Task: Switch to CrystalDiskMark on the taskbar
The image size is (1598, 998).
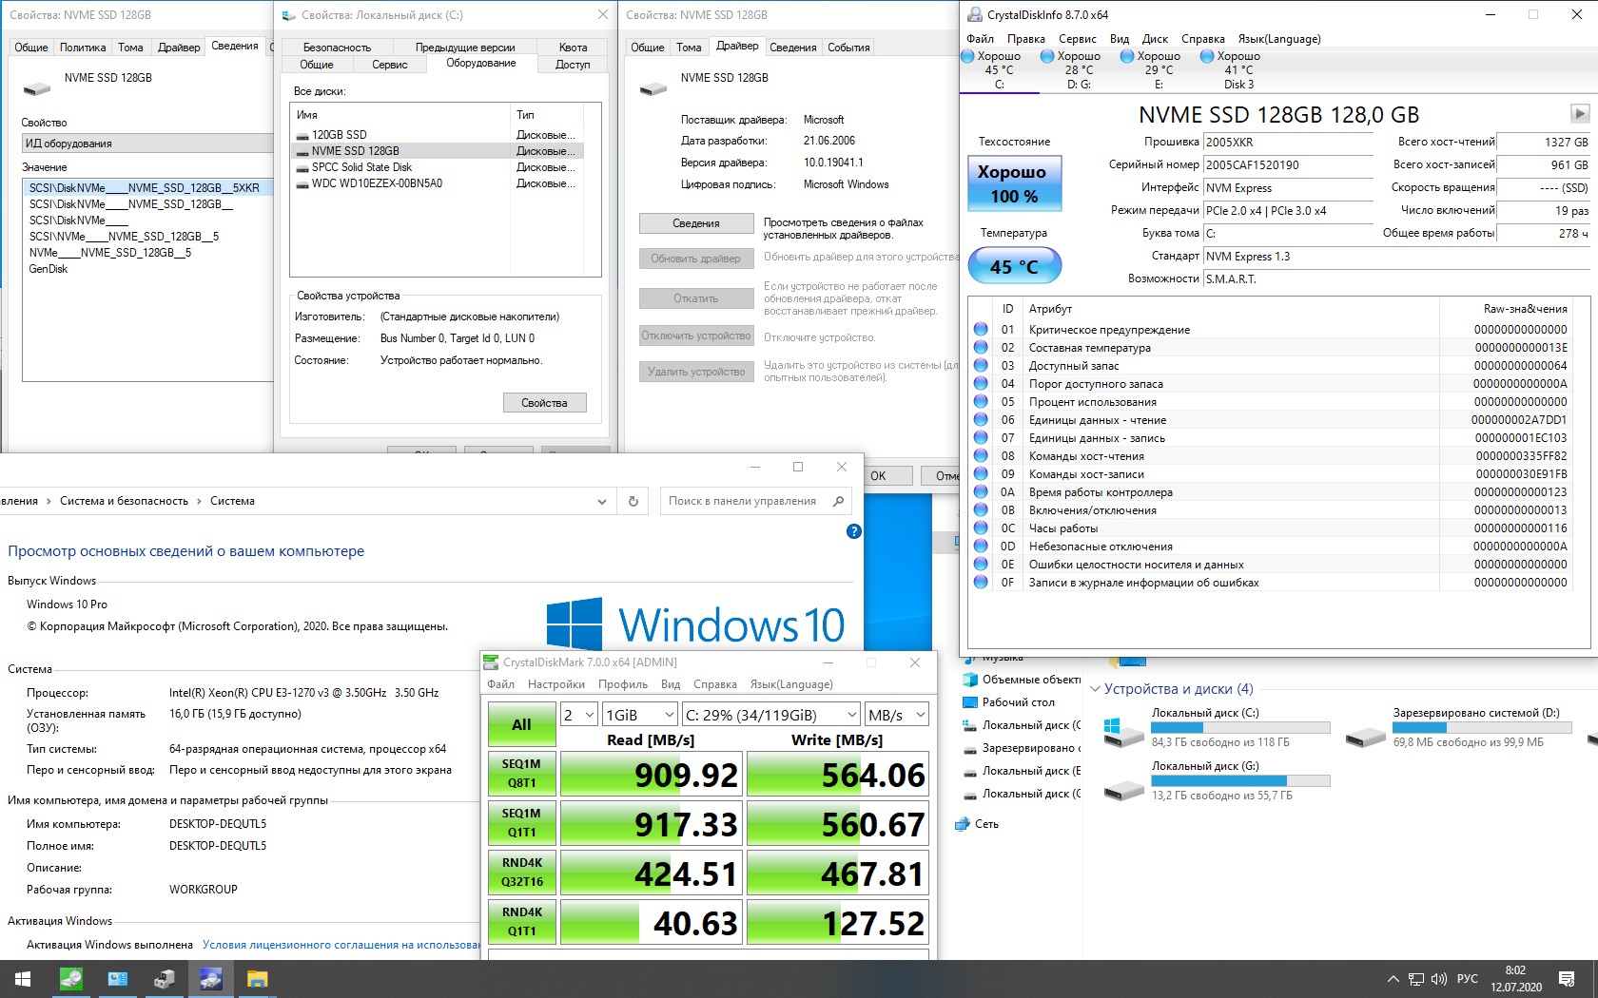Action: point(71,979)
